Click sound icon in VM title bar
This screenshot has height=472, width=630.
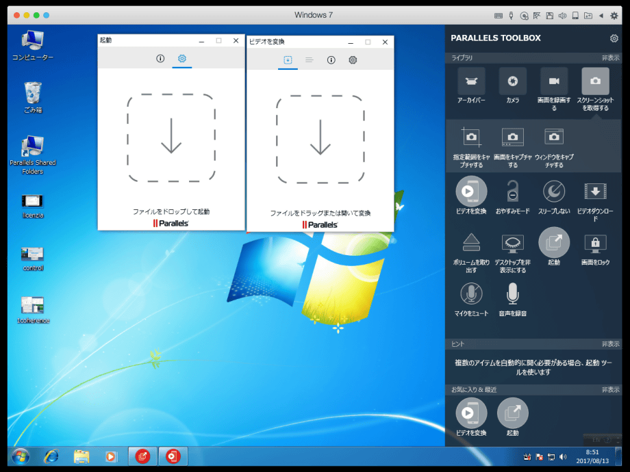click(562, 16)
